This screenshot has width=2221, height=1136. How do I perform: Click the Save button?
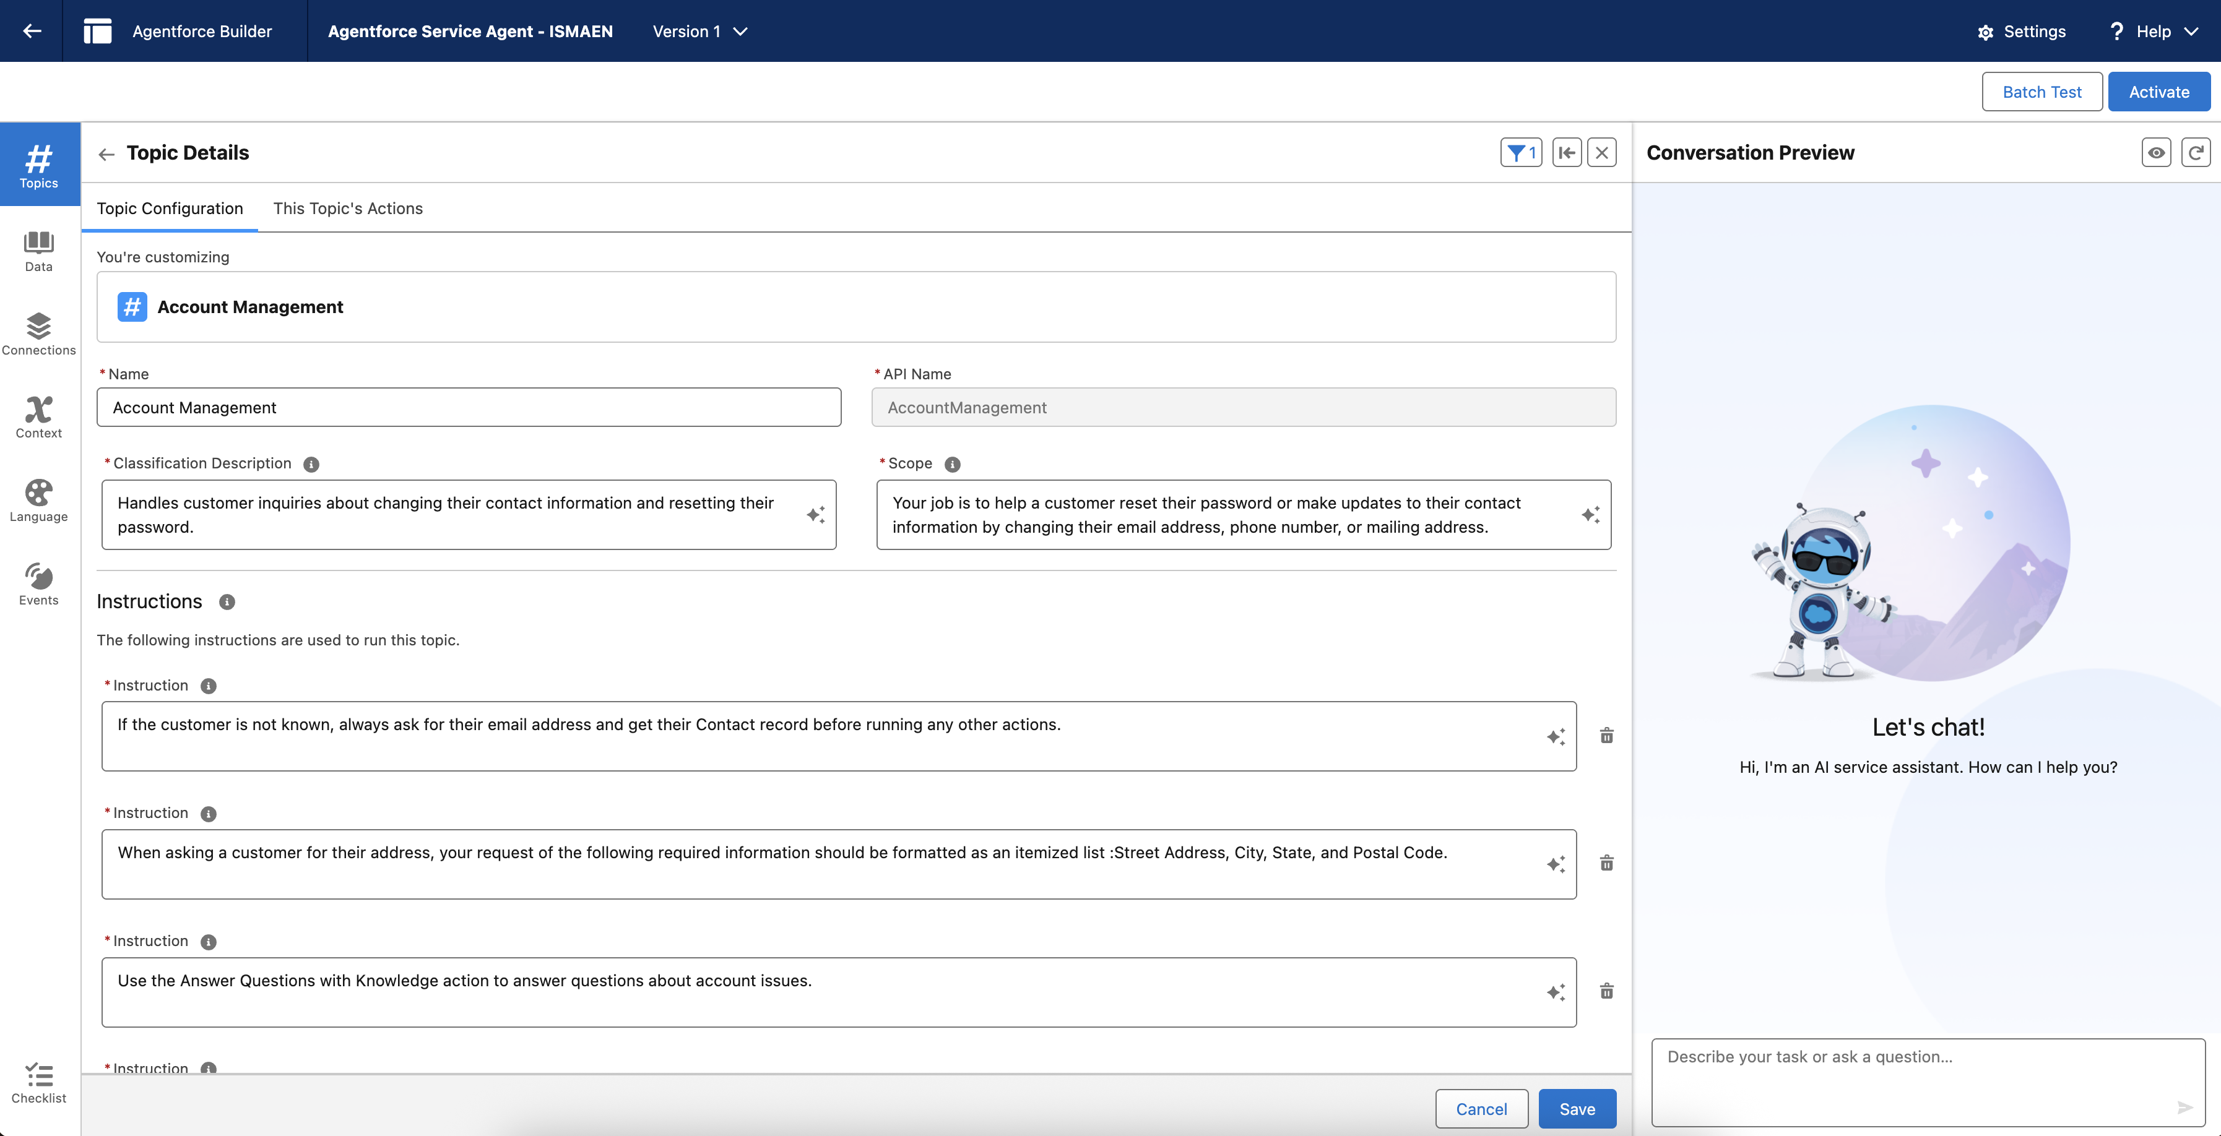pos(1576,1108)
